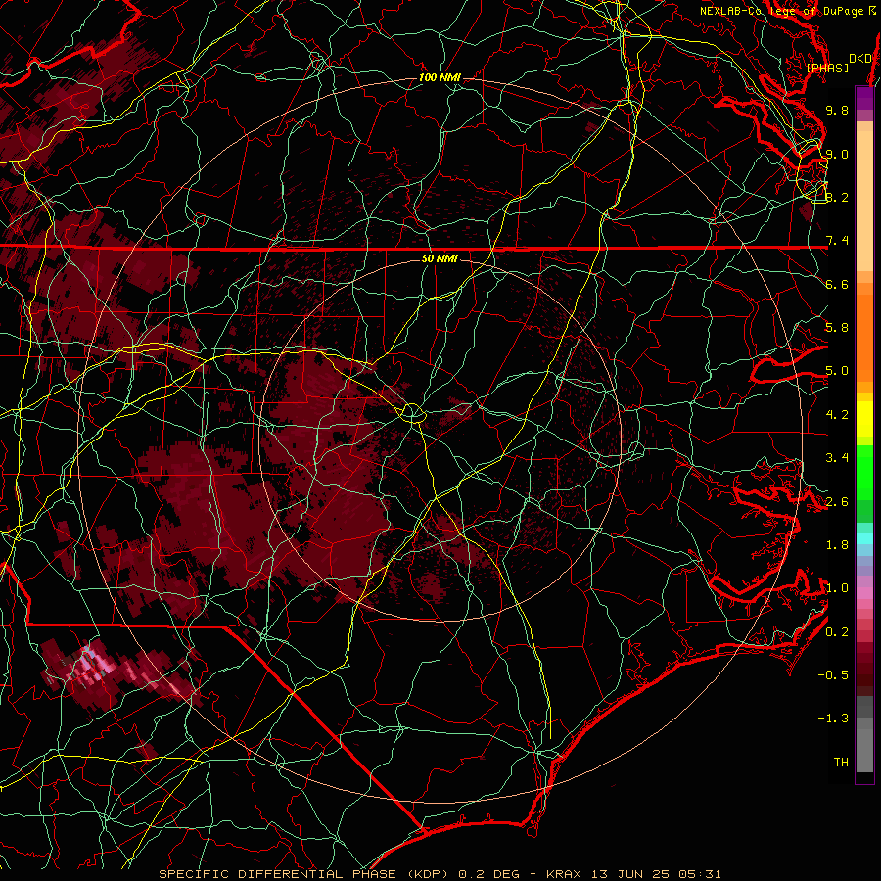881x881 pixels.
Task: Click the pink high-KDP storm cell on the map
Action: pyautogui.click(x=89, y=665)
